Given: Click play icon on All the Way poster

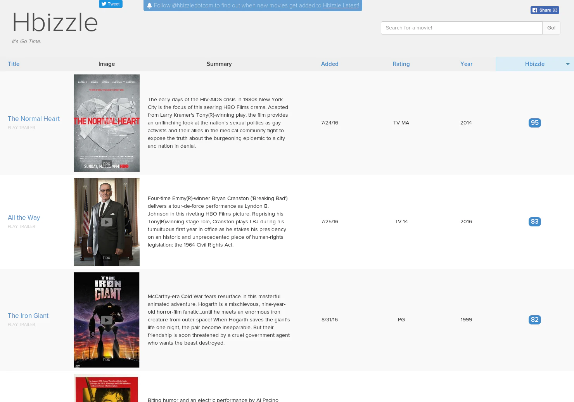Looking at the screenshot, I should point(107,222).
